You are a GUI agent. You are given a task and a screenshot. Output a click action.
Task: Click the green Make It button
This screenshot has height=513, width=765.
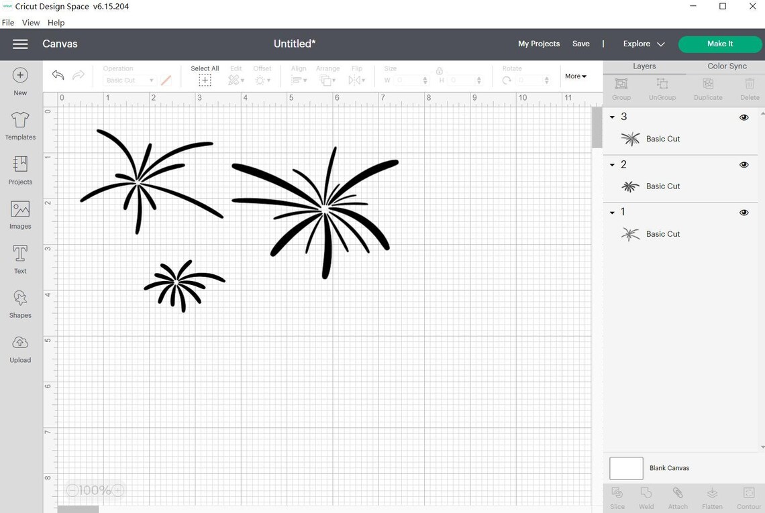[720, 44]
